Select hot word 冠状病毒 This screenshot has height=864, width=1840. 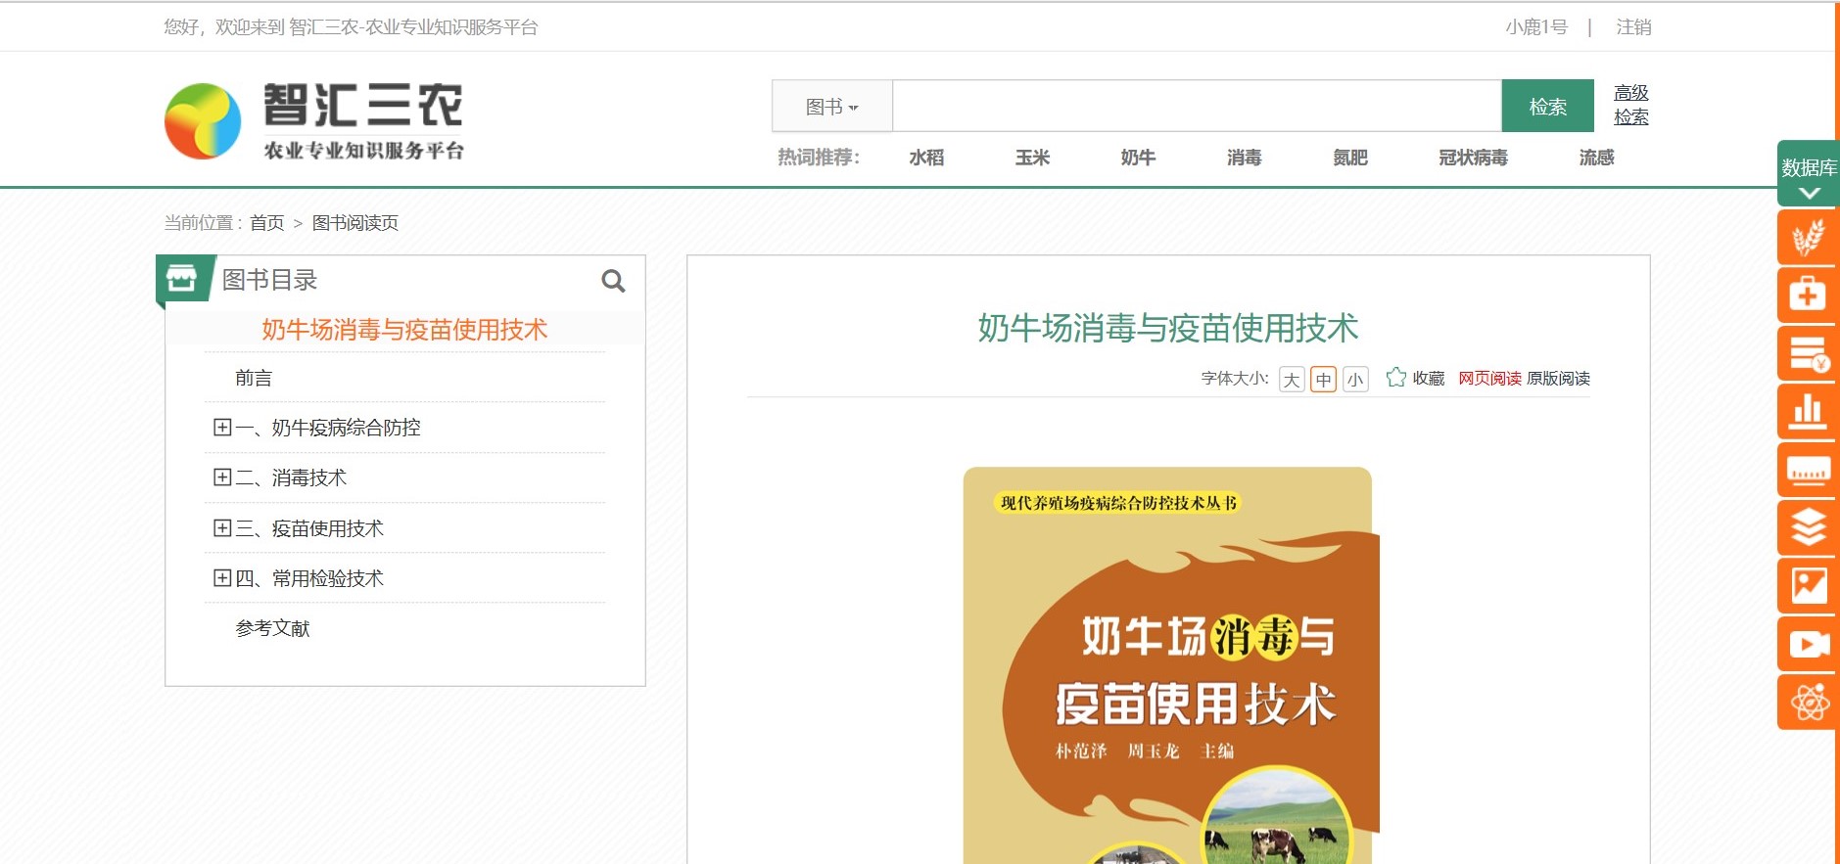[1473, 158]
